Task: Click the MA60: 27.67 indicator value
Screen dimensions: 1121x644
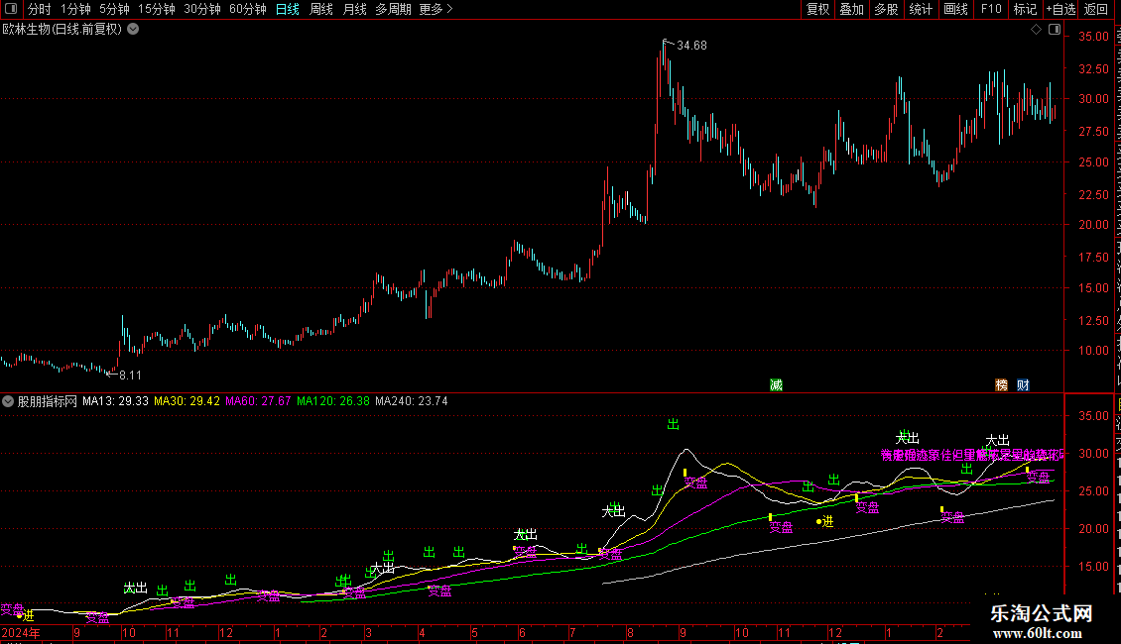Action: (x=258, y=401)
